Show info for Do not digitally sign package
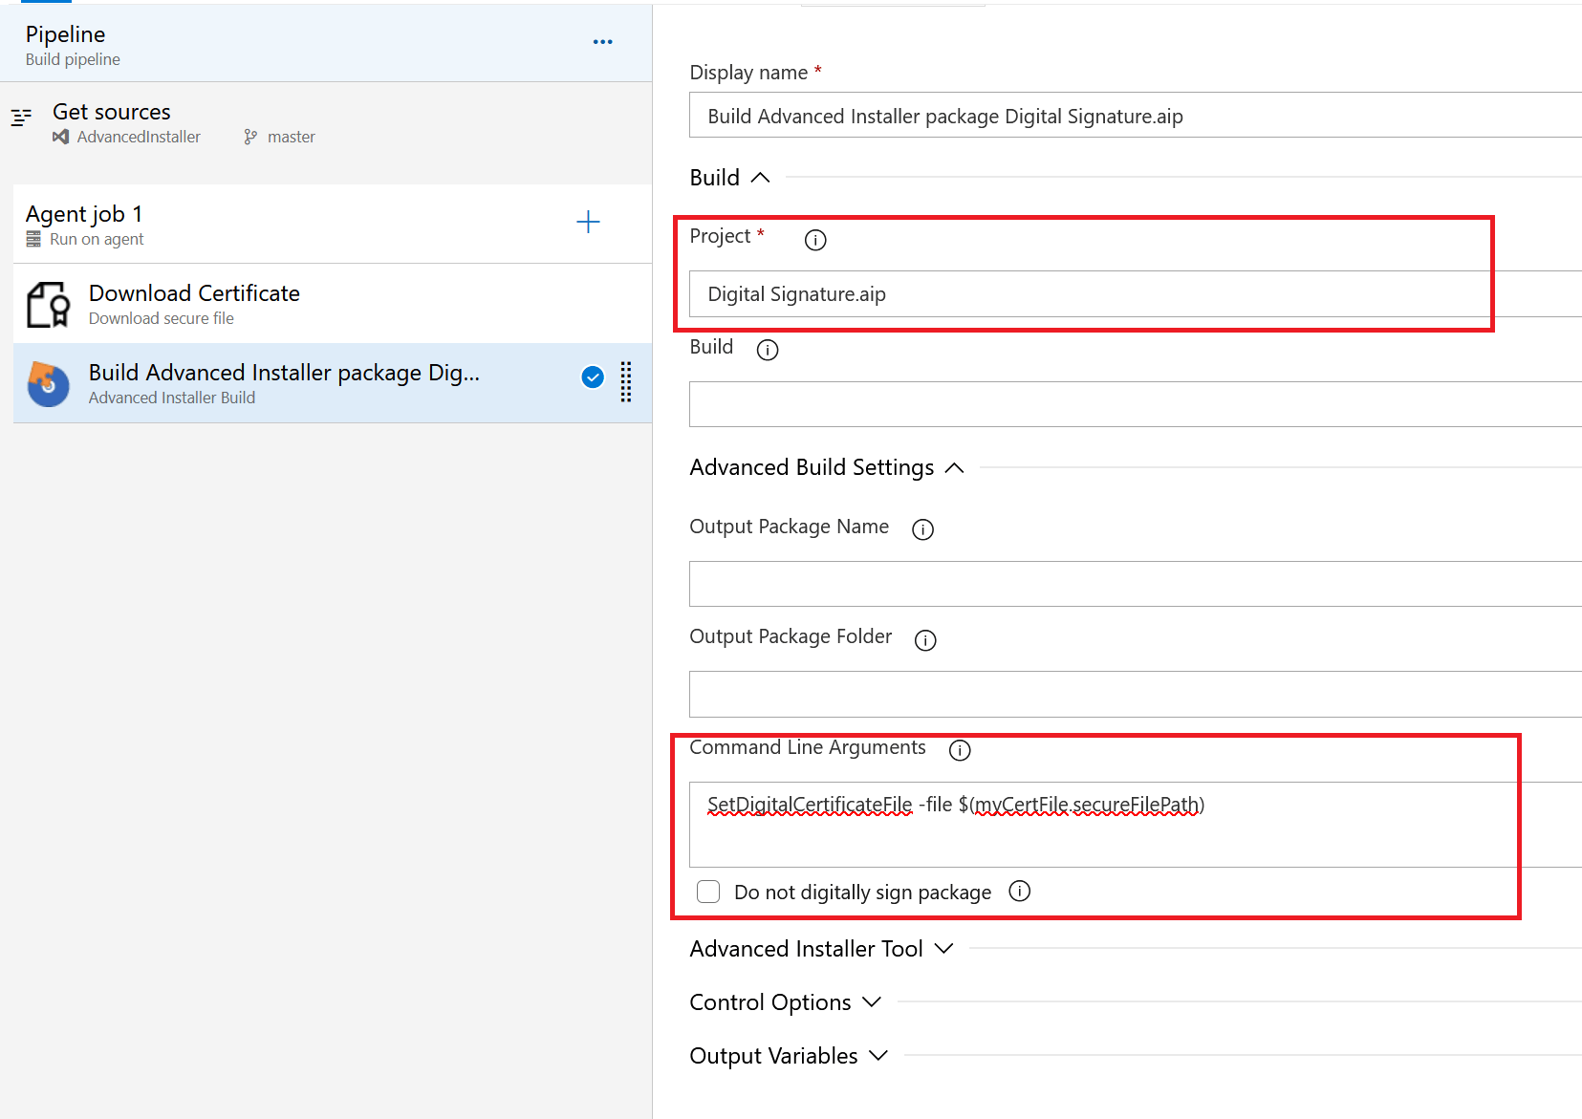The image size is (1582, 1119). coord(1020,891)
